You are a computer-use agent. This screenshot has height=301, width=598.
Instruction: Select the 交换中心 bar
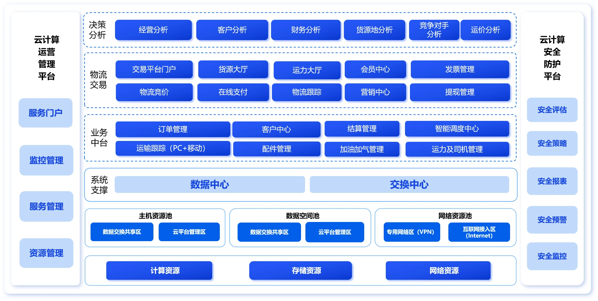pyautogui.click(x=409, y=184)
